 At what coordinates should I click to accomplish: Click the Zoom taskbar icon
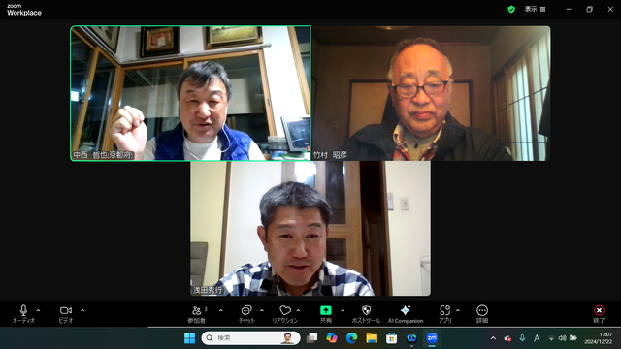coord(432,338)
